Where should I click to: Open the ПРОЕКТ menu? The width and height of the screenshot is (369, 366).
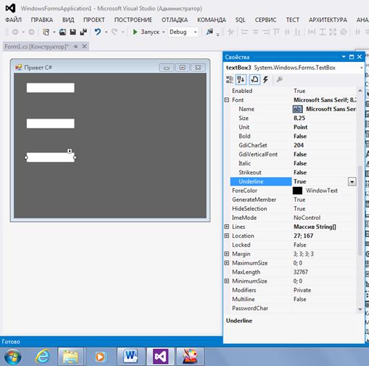(x=94, y=20)
